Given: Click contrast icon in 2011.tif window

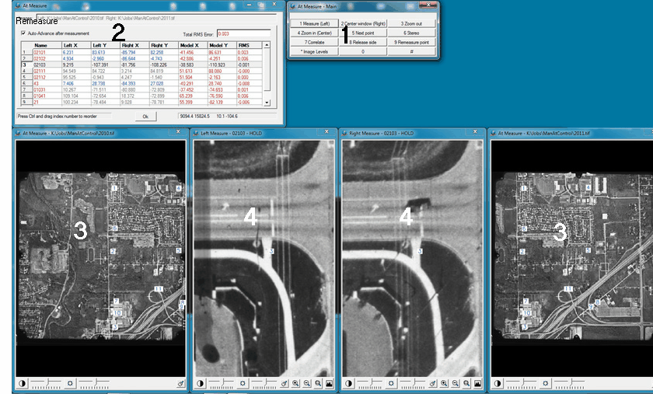Looking at the screenshot, I should [x=498, y=383].
